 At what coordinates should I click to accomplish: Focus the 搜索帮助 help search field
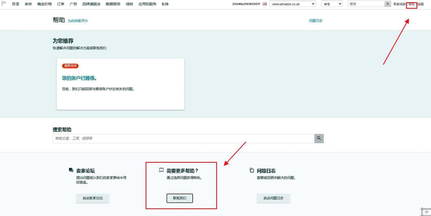click(183, 138)
